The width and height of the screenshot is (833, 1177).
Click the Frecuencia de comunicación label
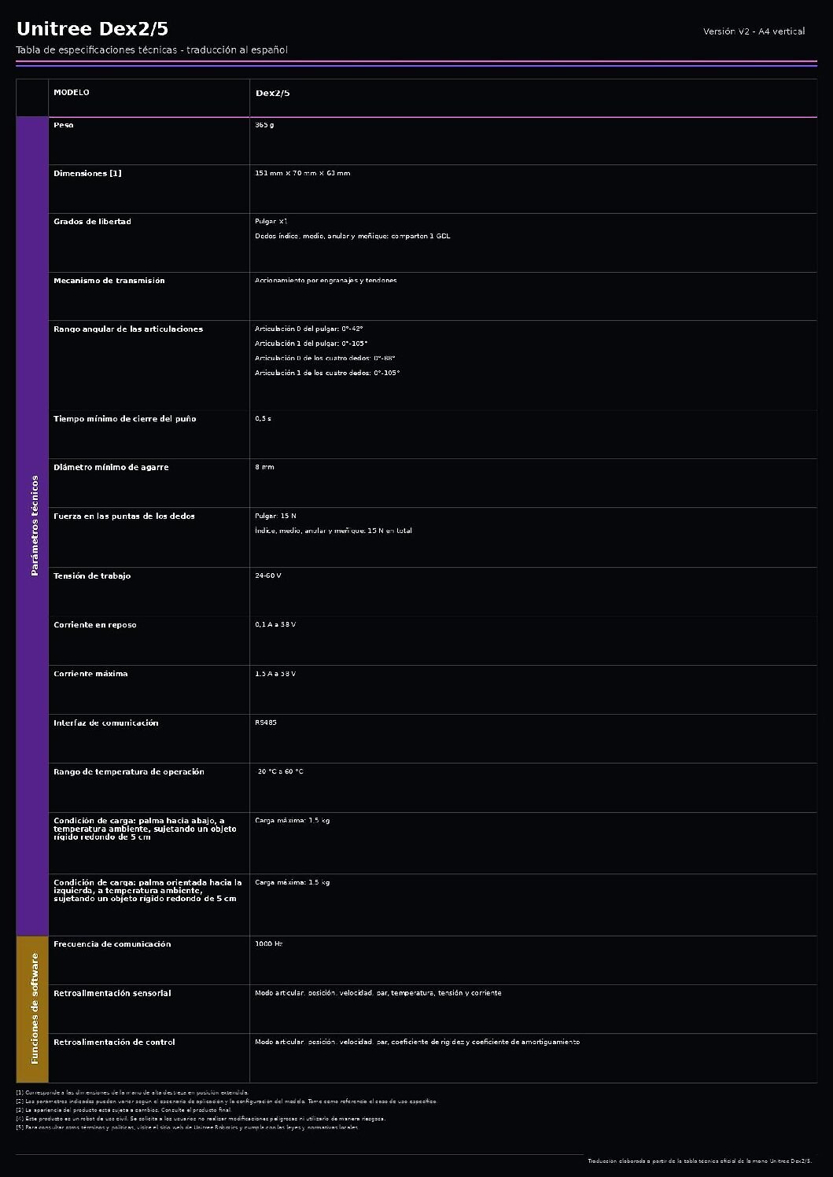(x=112, y=944)
